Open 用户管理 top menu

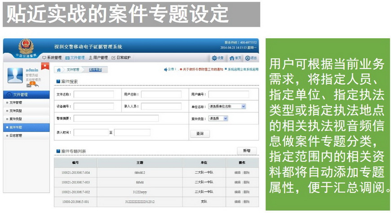(98, 58)
